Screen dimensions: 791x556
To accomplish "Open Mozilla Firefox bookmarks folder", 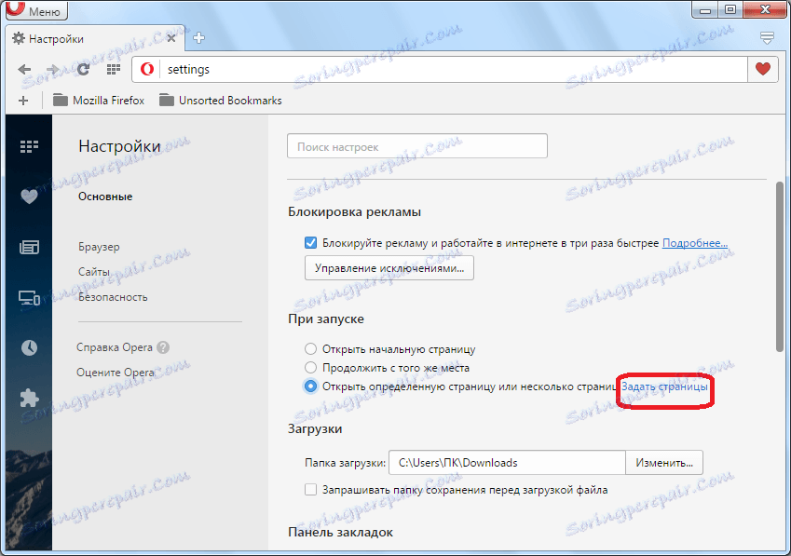I will pos(99,101).
